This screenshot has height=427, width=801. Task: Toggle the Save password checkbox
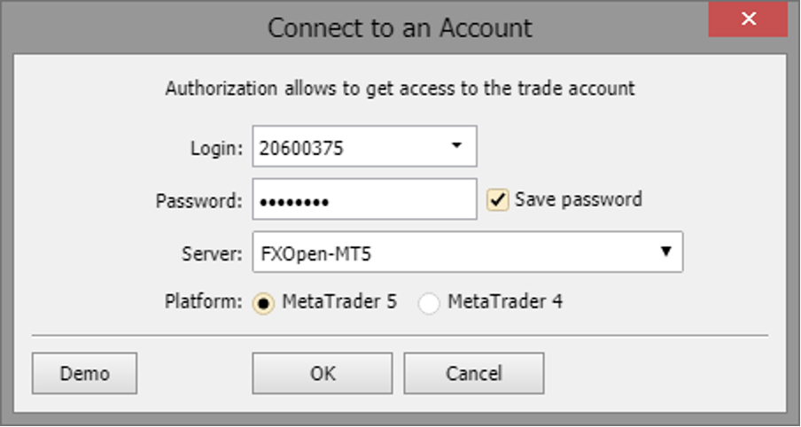point(497,199)
